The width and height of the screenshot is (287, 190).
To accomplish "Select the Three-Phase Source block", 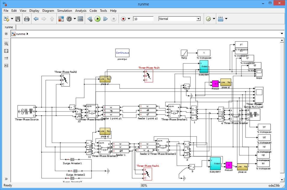I will tap(26, 111).
